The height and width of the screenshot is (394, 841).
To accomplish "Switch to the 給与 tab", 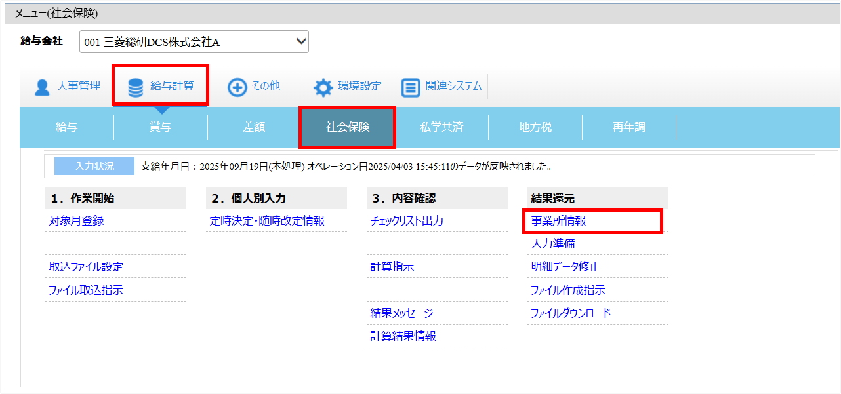I will point(67,127).
